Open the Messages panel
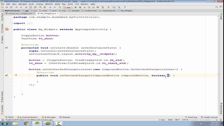Image resolution: width=224 pixels, height=126 pixels. pos(49,117)
